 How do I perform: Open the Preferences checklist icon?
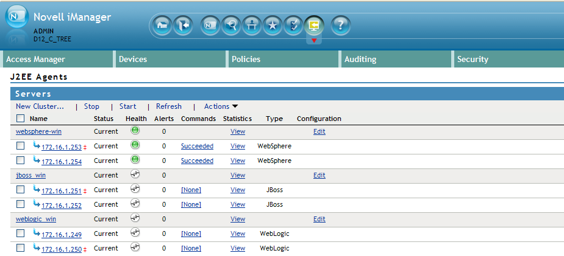(293, 26)
